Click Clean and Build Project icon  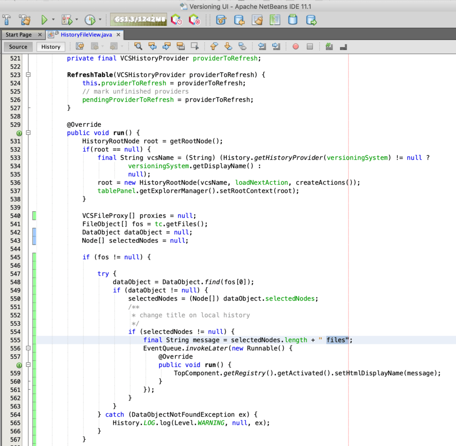[24, 20]
